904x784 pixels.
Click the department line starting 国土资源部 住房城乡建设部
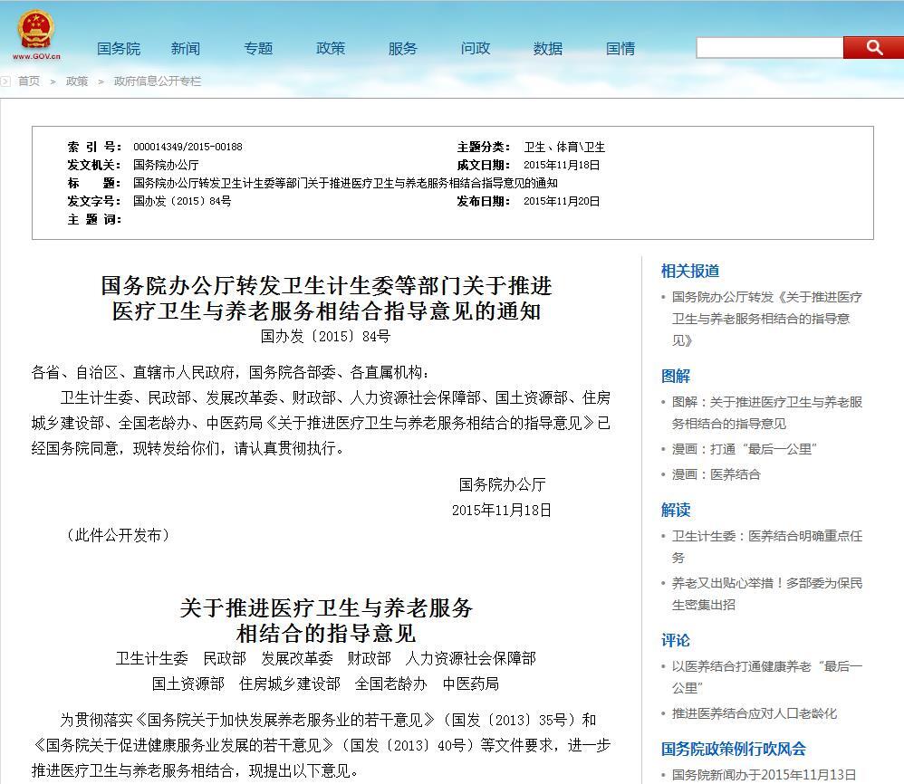pyautogui.click(x=326, y=684)
